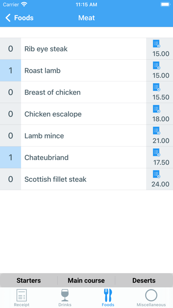Tap the add-note icon for Scottish fillet steak

157,174
